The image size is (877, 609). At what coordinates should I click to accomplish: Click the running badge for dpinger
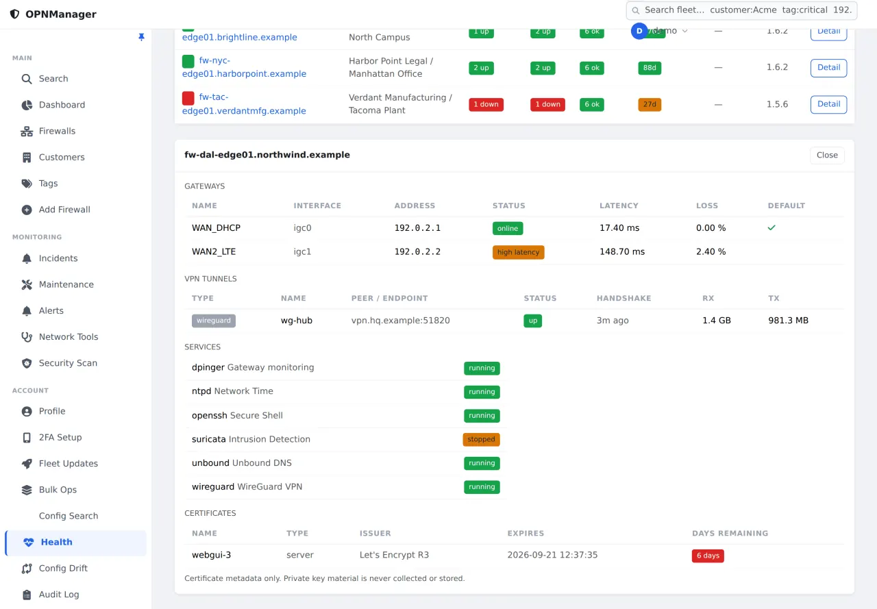(x=482, y=369)
